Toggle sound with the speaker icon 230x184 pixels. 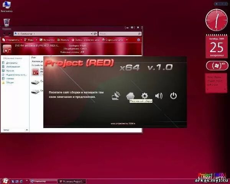[159, 96]
